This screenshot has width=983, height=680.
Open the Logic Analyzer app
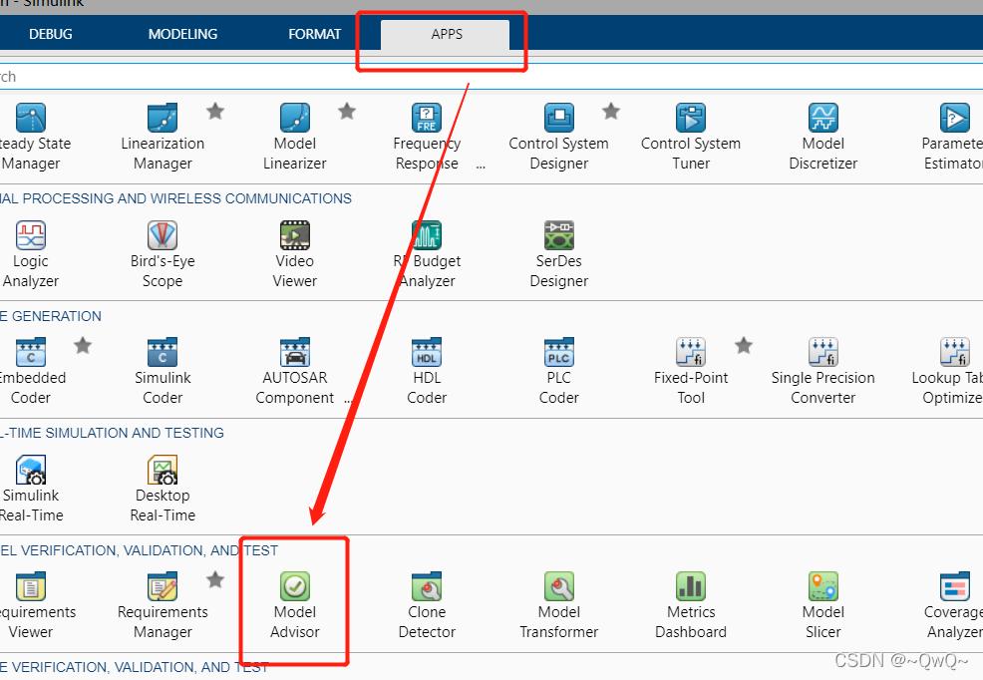click(31, 254)
